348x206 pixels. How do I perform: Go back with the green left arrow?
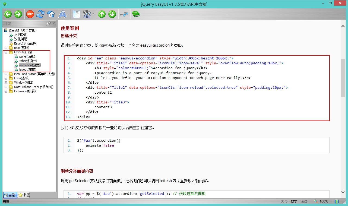click(x=8, y=14)
